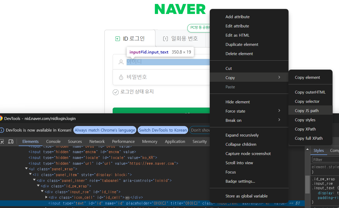Collapse the div input_row id_line node
This screenshot has width=339, height=208.
[42, 192]
